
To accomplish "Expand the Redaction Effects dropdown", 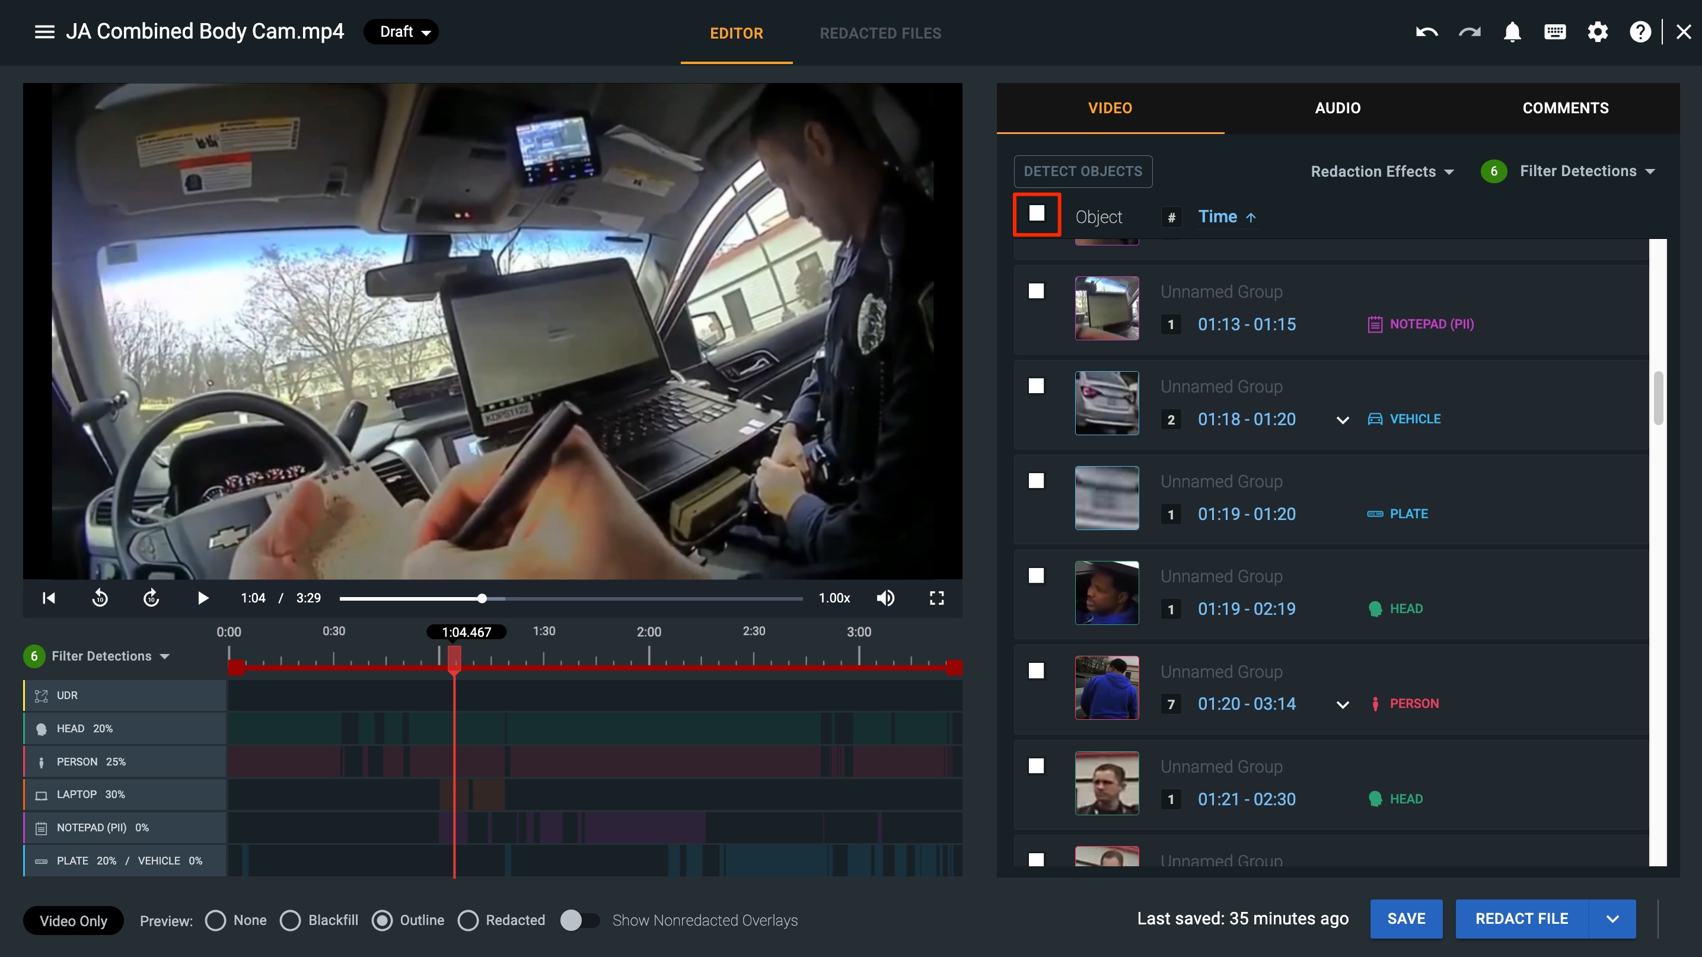I will pyautogui.click(x=1382, y=172).
